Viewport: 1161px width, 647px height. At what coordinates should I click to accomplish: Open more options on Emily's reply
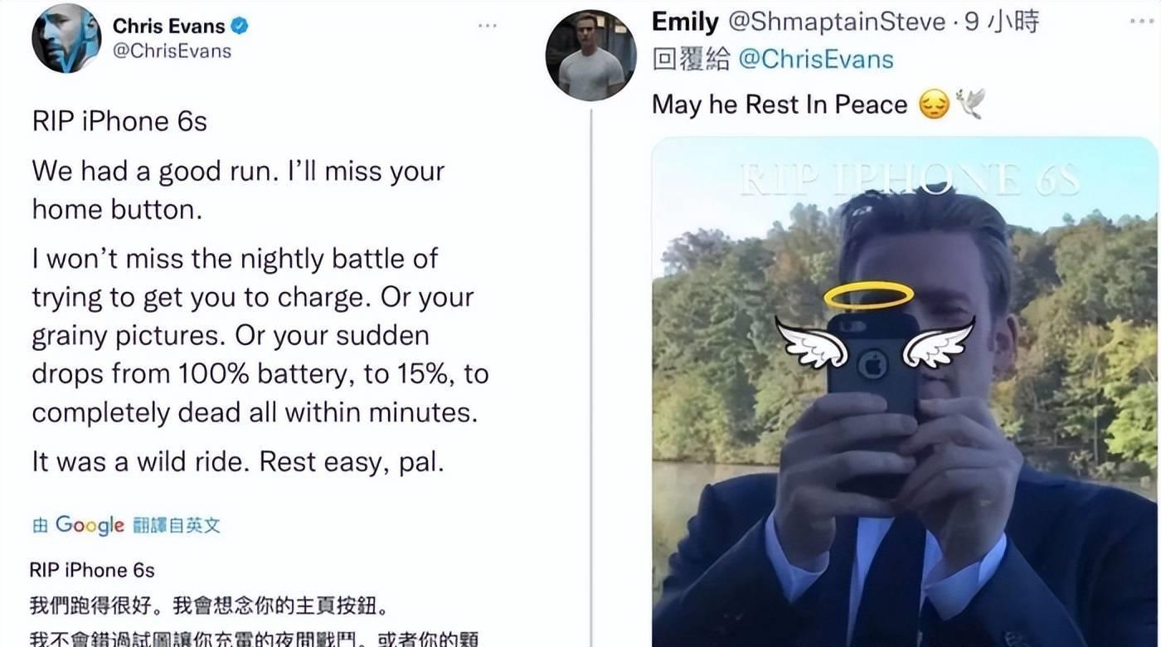1141,22
